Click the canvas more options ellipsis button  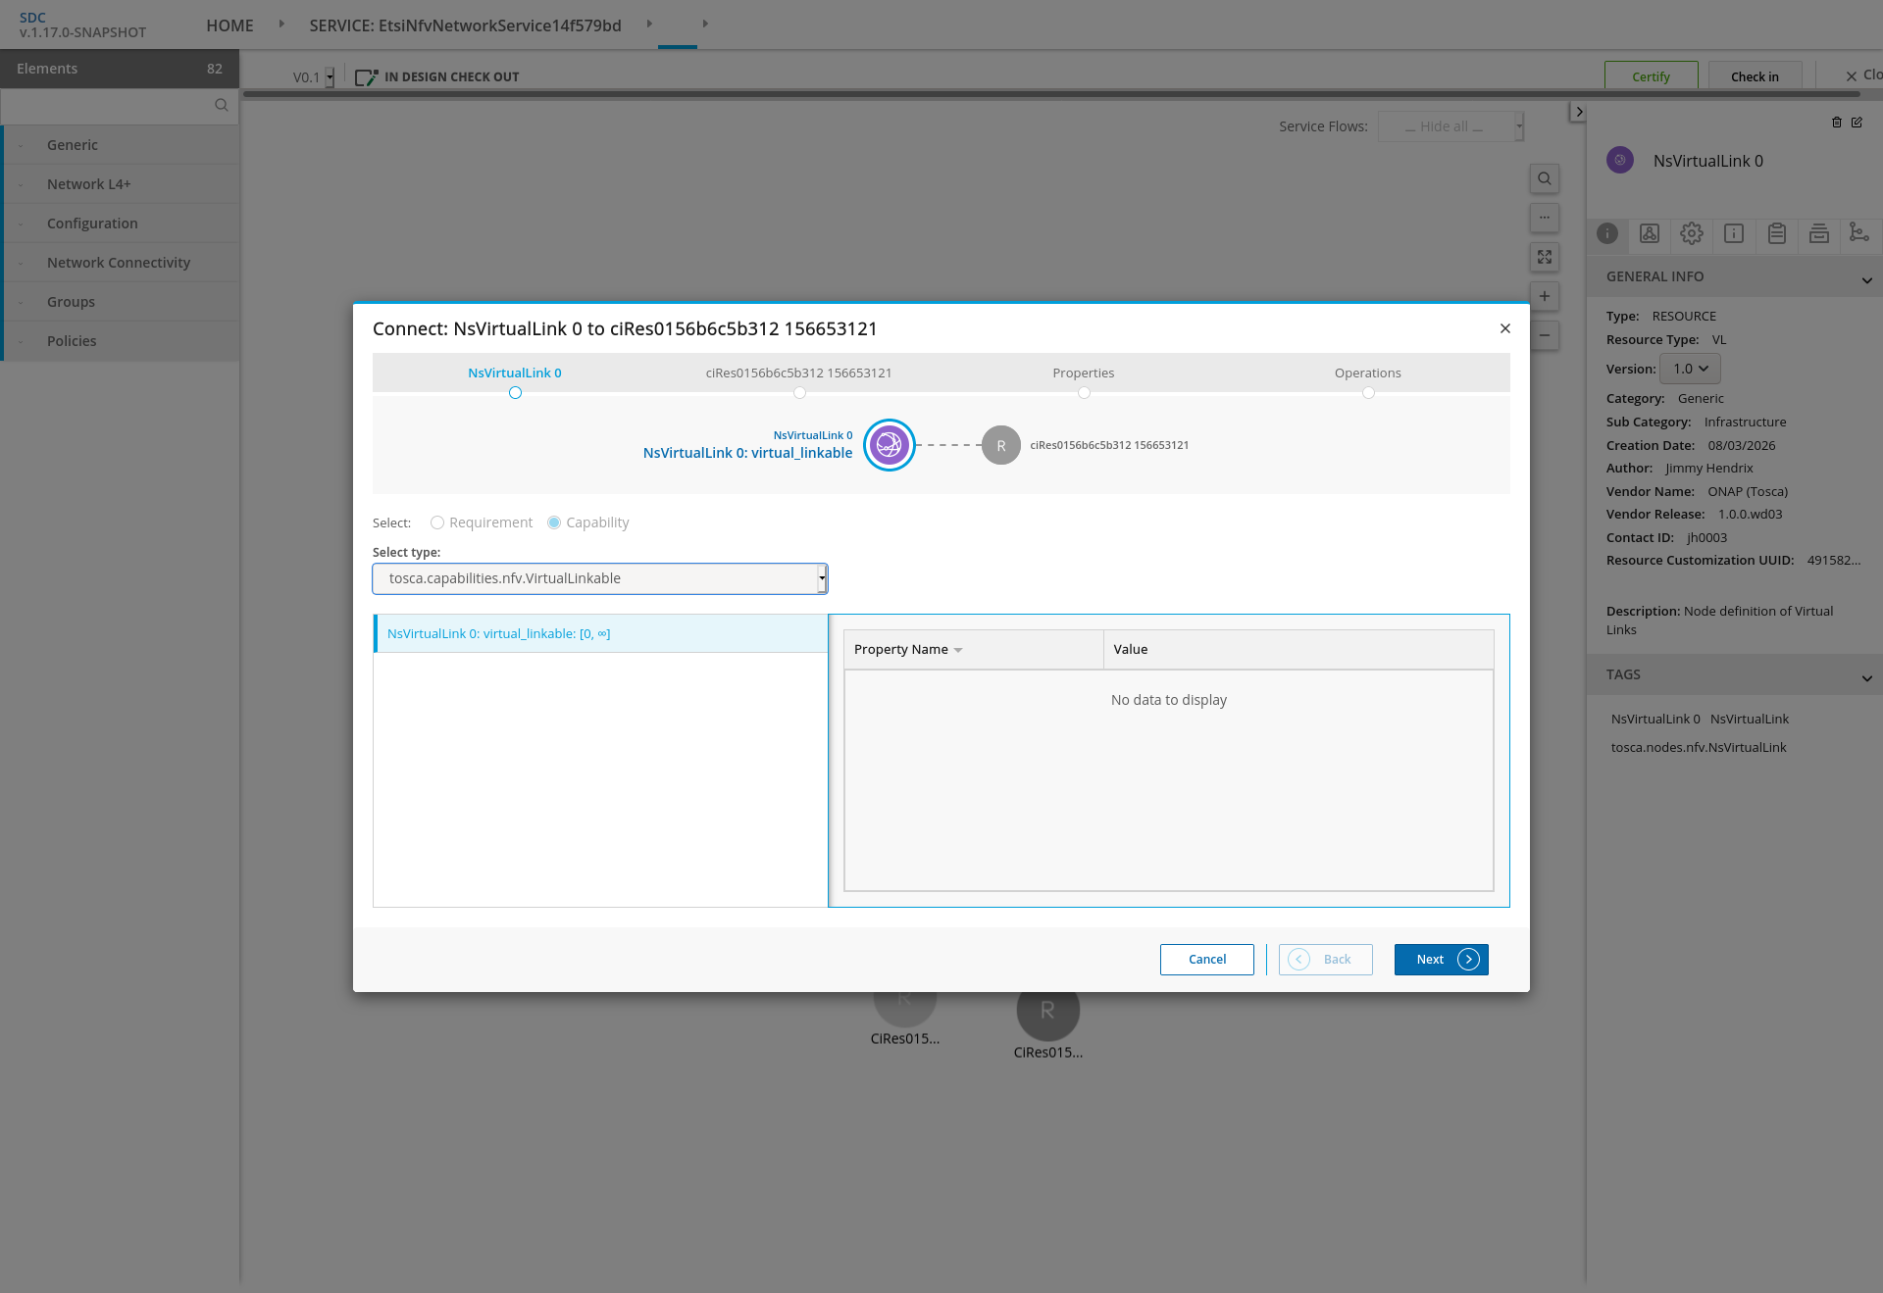(1545, 218)
